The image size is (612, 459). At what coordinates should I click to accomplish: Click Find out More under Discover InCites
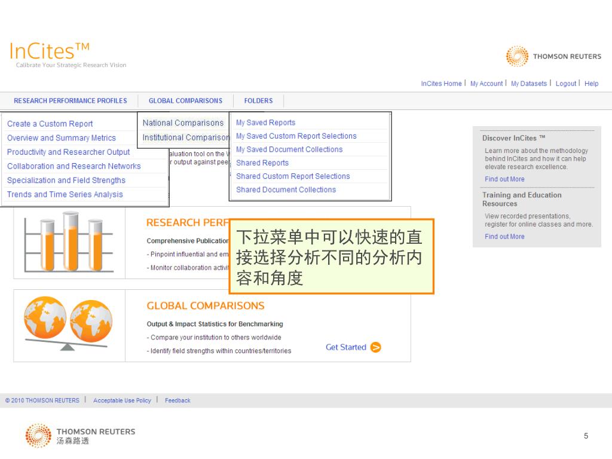pyautogui.click(x=504, y=179)
